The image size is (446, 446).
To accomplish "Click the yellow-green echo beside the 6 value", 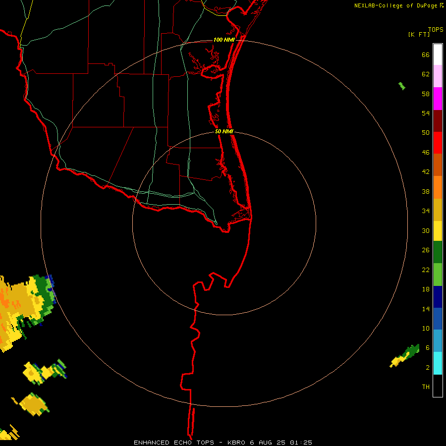I will pos(404,356).
